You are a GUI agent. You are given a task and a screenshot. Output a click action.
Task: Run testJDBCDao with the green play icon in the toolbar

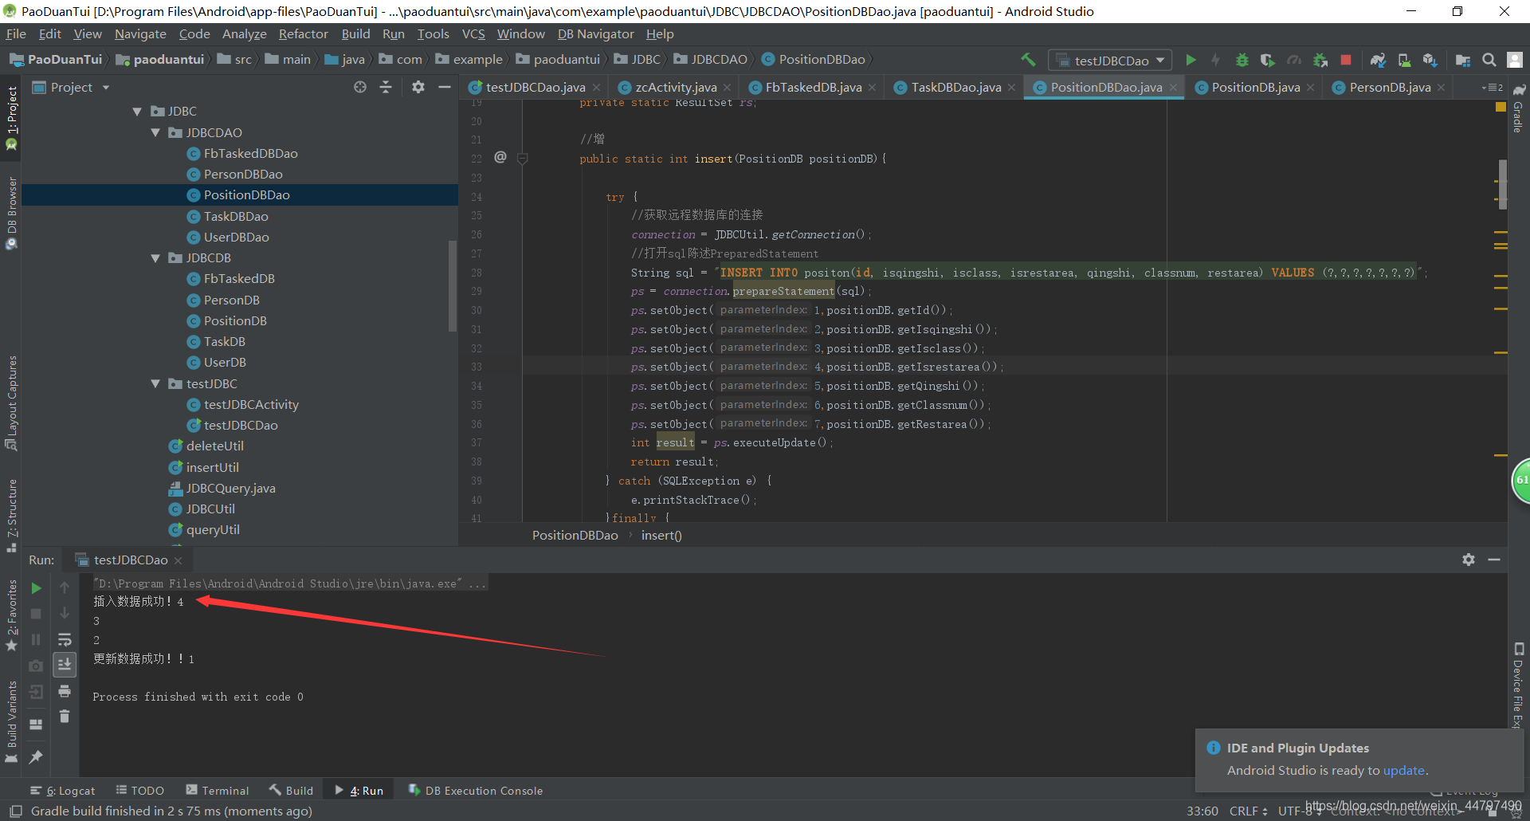(1191, 60)
